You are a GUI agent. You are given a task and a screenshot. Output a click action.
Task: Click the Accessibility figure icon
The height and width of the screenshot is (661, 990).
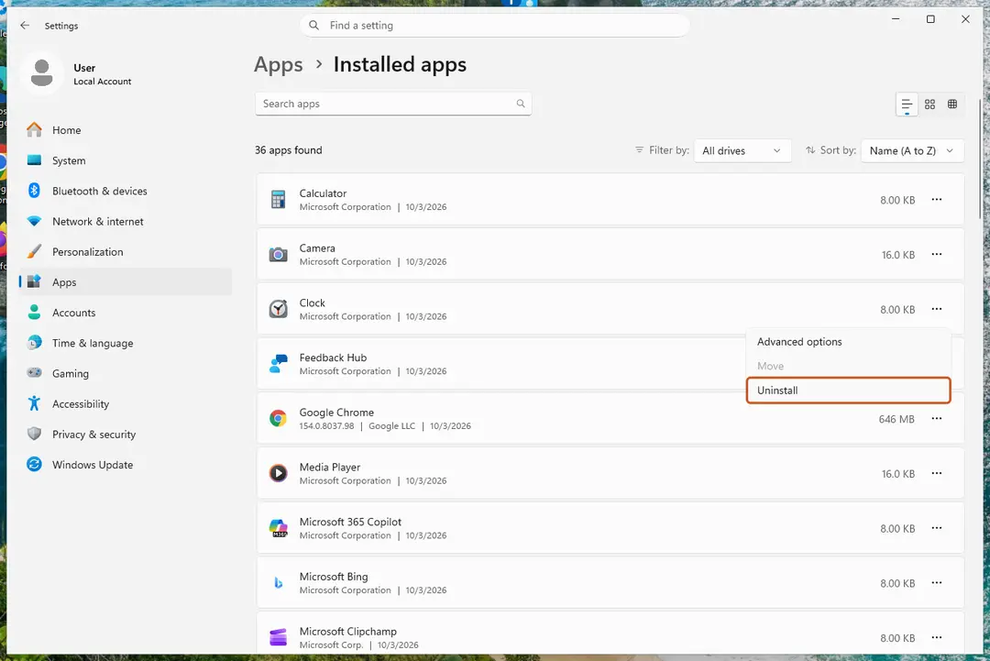tap(34, 403)
